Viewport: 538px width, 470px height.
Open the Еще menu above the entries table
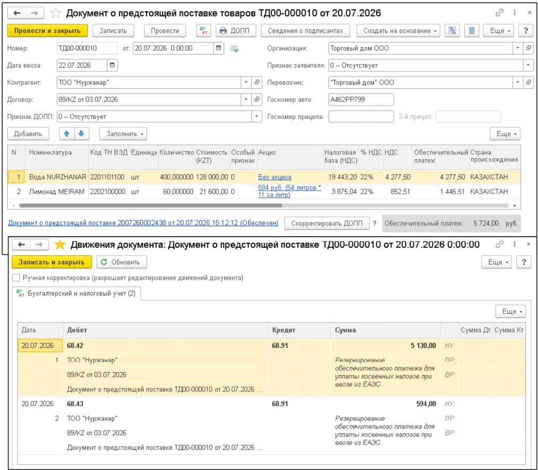click(510, 311)
